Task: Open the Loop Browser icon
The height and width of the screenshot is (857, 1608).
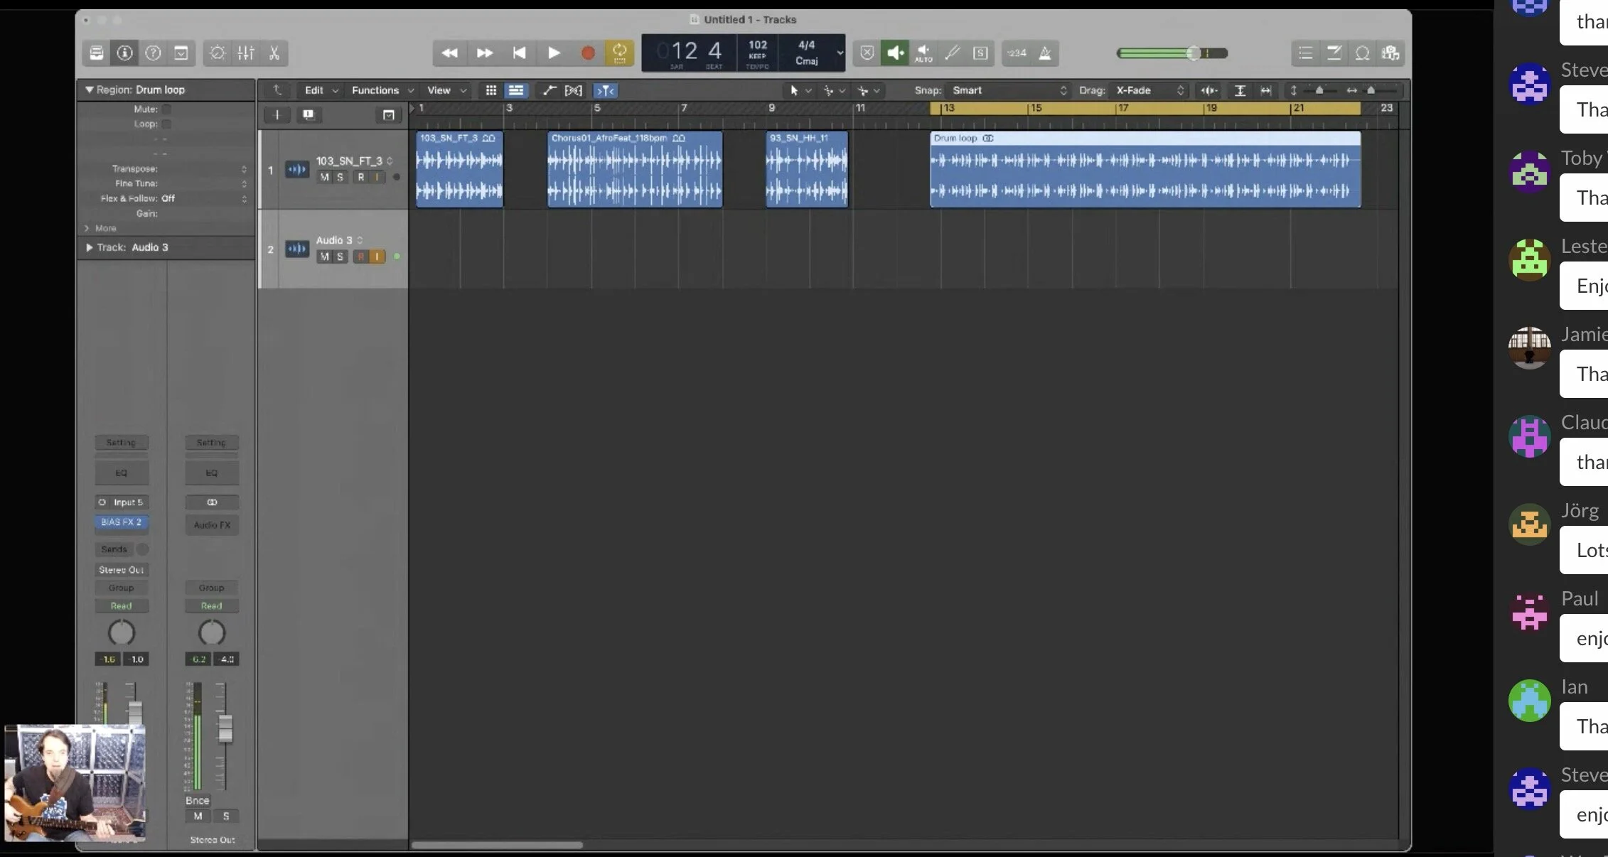Action: click(x=1362, y=53)
